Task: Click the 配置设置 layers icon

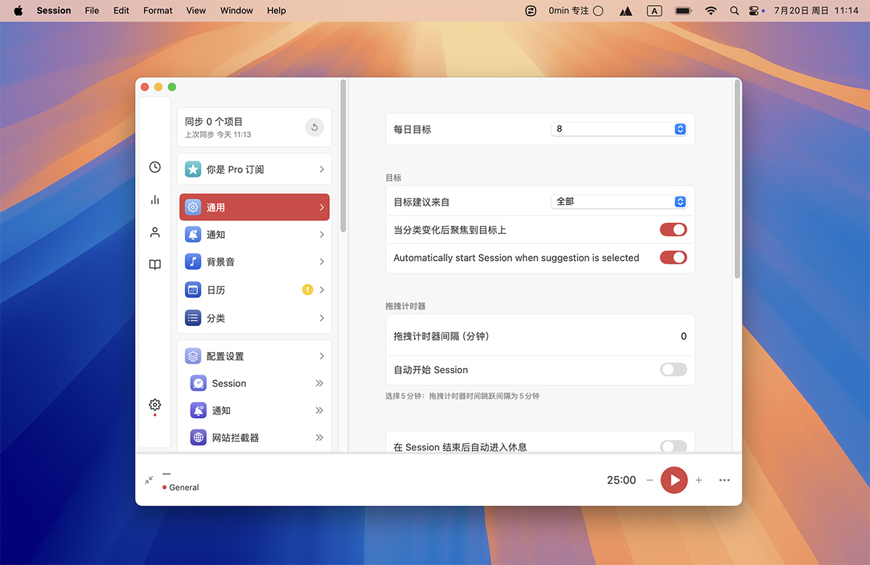Action: 193,356
